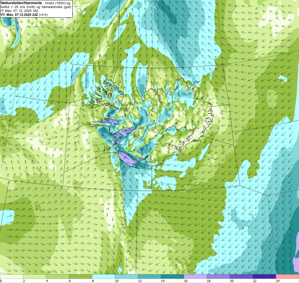Click the 0–2 m/s palest legend swatch
The image size is (299, 283).
point(11,276)
